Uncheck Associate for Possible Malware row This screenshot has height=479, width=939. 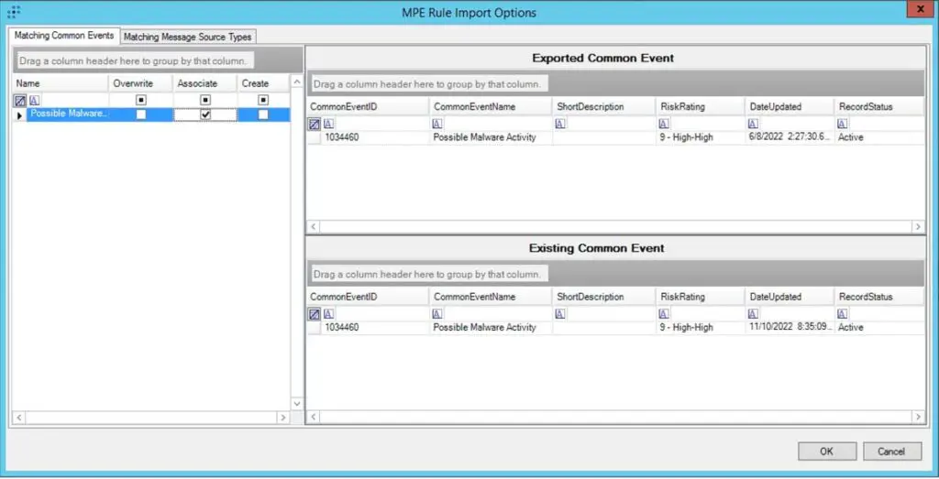(x=205, y=114)
